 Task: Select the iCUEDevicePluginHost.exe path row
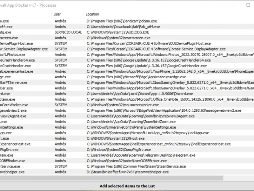coord(149,43)
